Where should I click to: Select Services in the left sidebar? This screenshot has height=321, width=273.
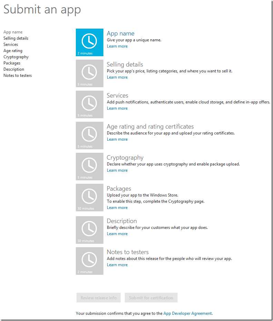[x=11, y=44]
